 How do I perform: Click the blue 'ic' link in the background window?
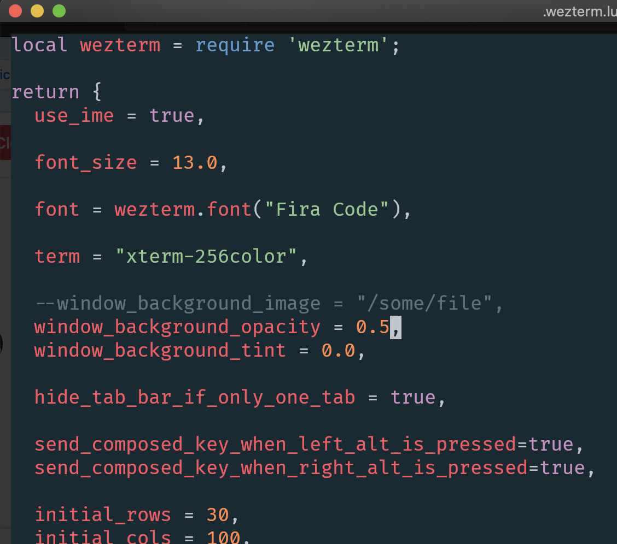[4, 74]
